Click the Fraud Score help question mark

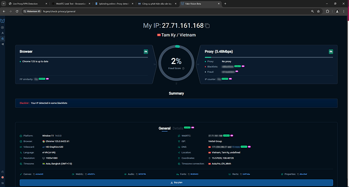click(x=184, y=69)
